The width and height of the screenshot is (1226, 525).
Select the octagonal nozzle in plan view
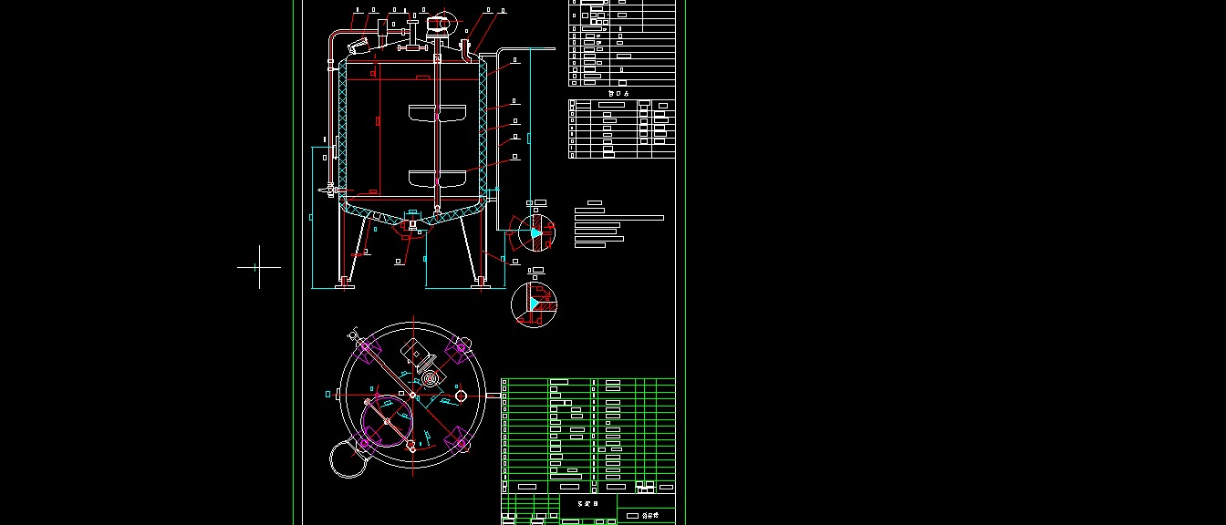(461, 395)
